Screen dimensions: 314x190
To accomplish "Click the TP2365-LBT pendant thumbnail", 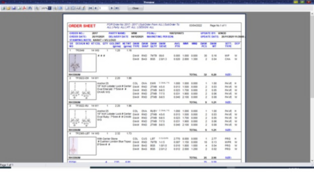I will coord(83,146).
